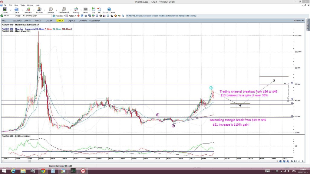The image size is (310, 174).
Task: Click the jump-to-end chart icon at bottom
Action: tap(295, 161)
